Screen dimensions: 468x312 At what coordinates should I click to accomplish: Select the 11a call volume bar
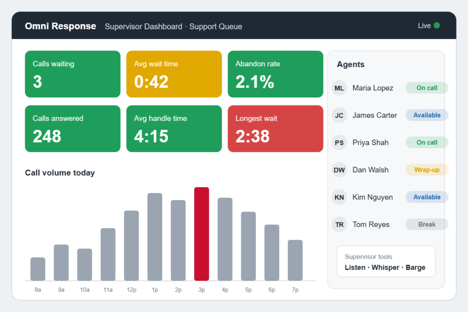click(x=108, y=254)
